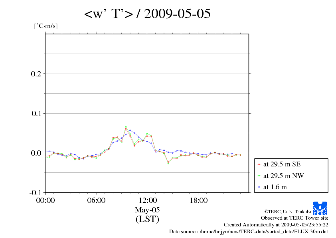Click the green minimum data point near 14:30
Image resolution: width=336 pixels, height=238 pixels.
coord(168,164)
